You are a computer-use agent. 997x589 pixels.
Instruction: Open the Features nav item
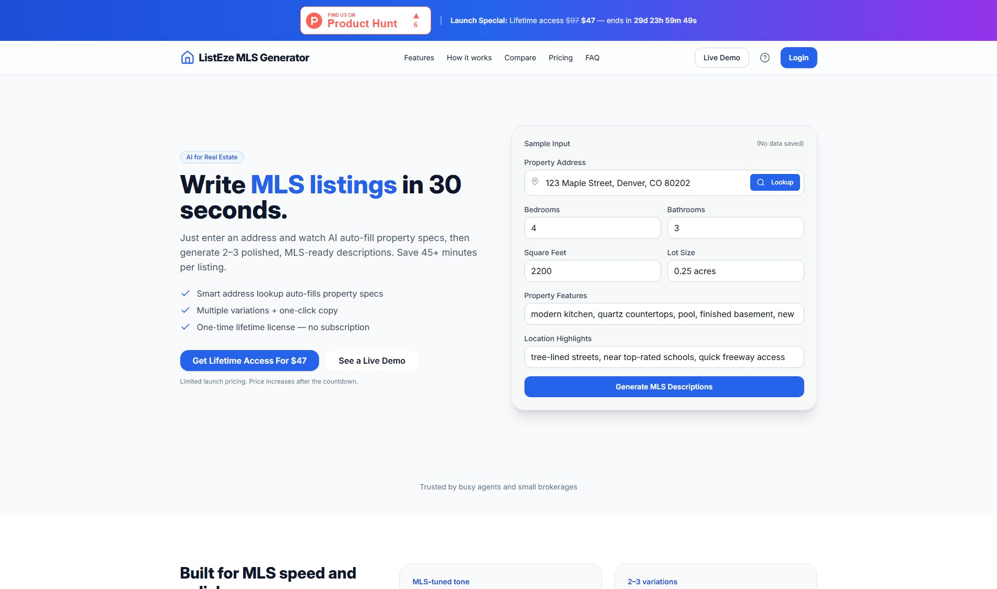click(x=419, y=58)
